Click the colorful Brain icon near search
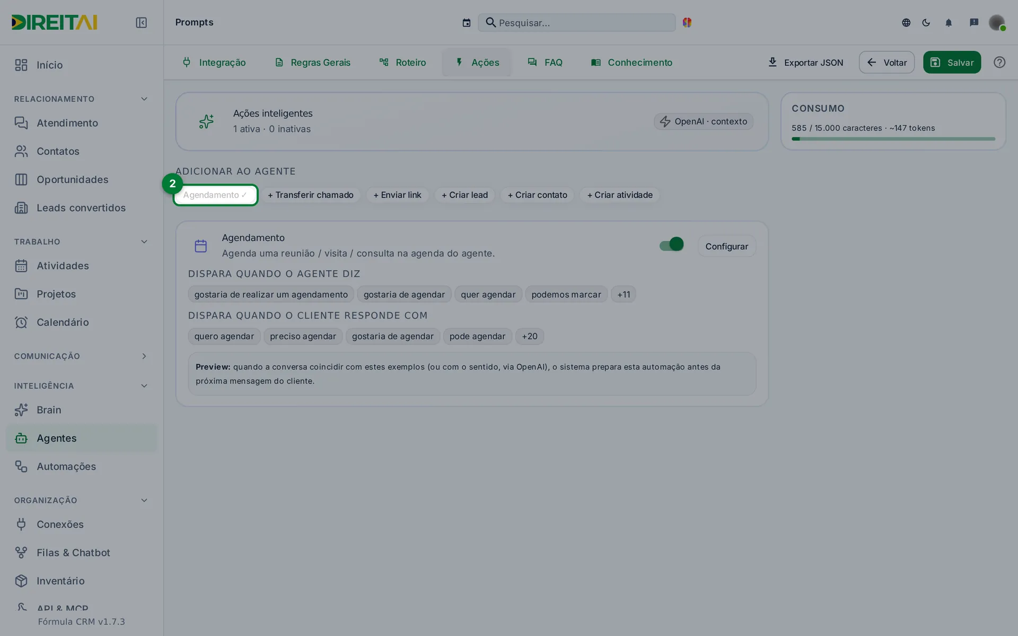This screenshot has width=1018, height=636. 687,22
